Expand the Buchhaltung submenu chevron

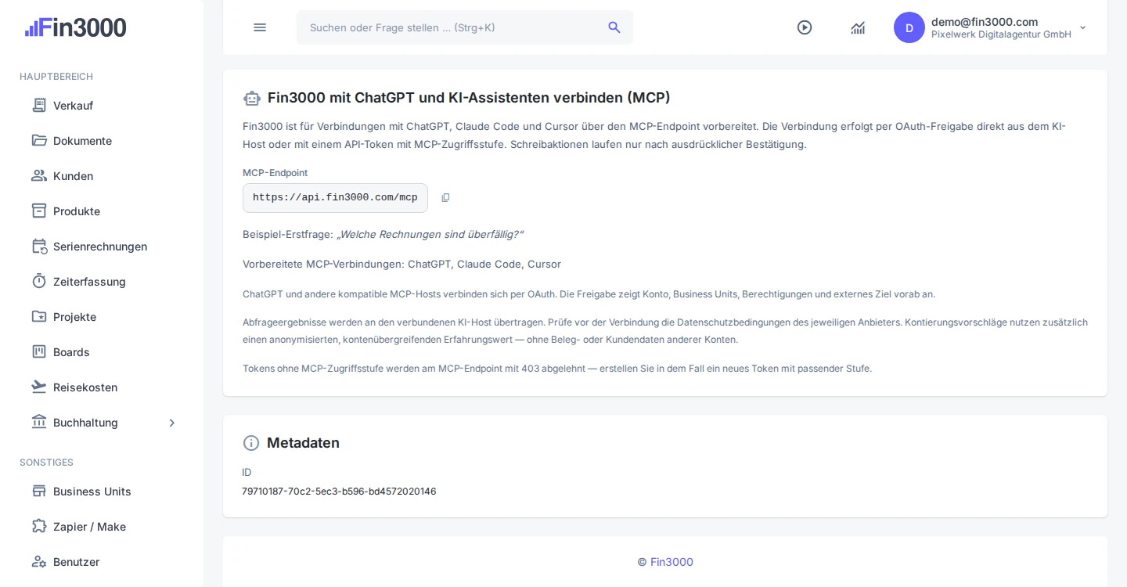point(172,423)
